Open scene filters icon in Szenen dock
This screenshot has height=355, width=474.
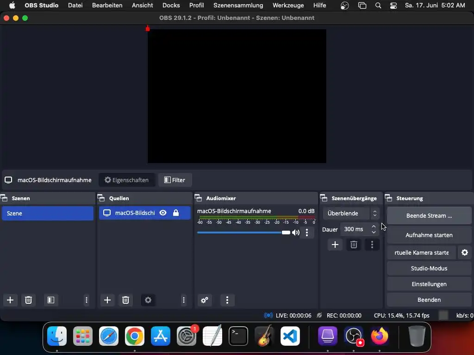[51, 300]
